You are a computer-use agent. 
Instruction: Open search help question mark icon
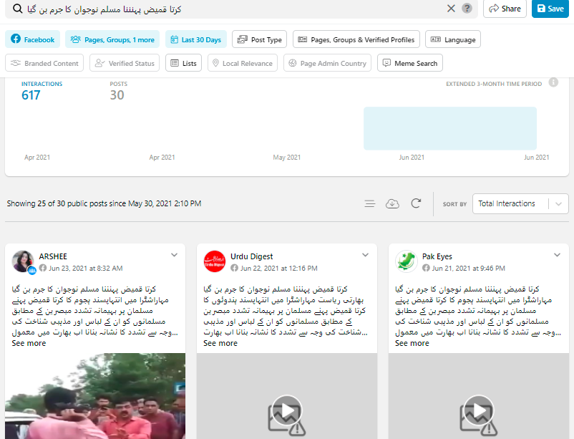[467, 9]
